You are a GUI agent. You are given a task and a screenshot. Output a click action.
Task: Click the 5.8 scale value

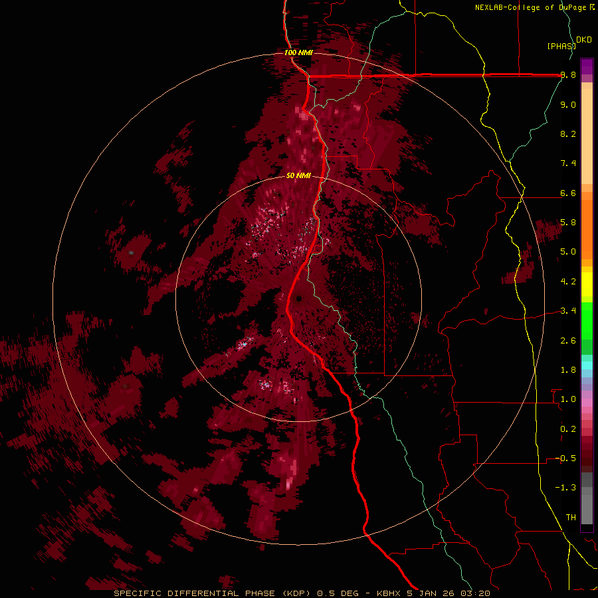568,223
